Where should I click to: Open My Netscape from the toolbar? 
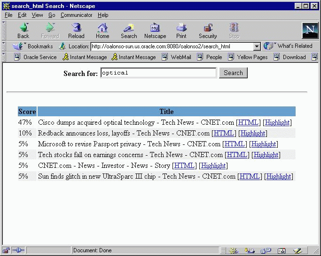pos(155,30)
